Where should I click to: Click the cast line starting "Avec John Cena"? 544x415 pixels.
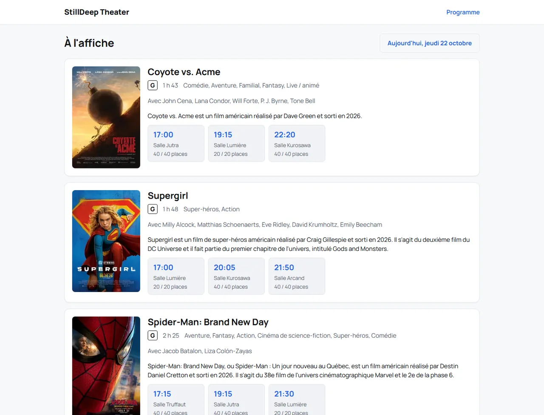click(x=231, y=101)
